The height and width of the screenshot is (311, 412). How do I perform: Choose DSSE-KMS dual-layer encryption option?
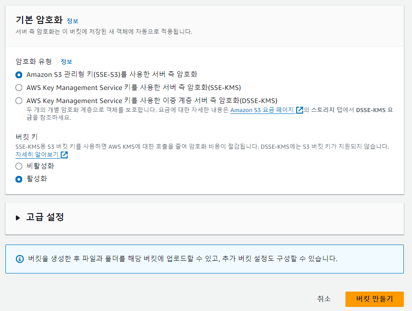click(19, 101)
